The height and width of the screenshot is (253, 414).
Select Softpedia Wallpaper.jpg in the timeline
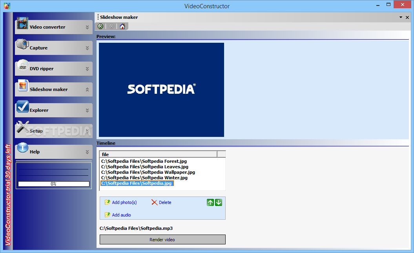(x=148, y=172)
